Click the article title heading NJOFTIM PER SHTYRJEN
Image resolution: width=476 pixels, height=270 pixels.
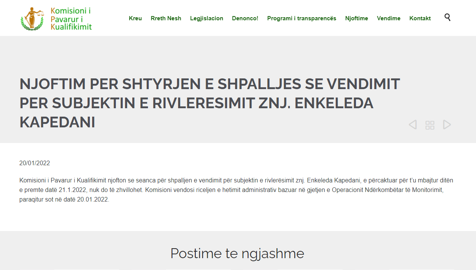(210, 84)
